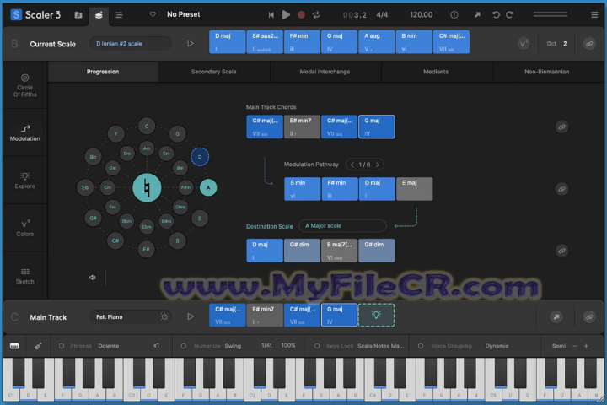Open the A Major scale destination dropdown
Viewport: 607px width, 405px height.
tap(342, 226)
